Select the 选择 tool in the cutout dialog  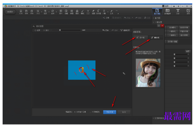[x=37, y=30]
